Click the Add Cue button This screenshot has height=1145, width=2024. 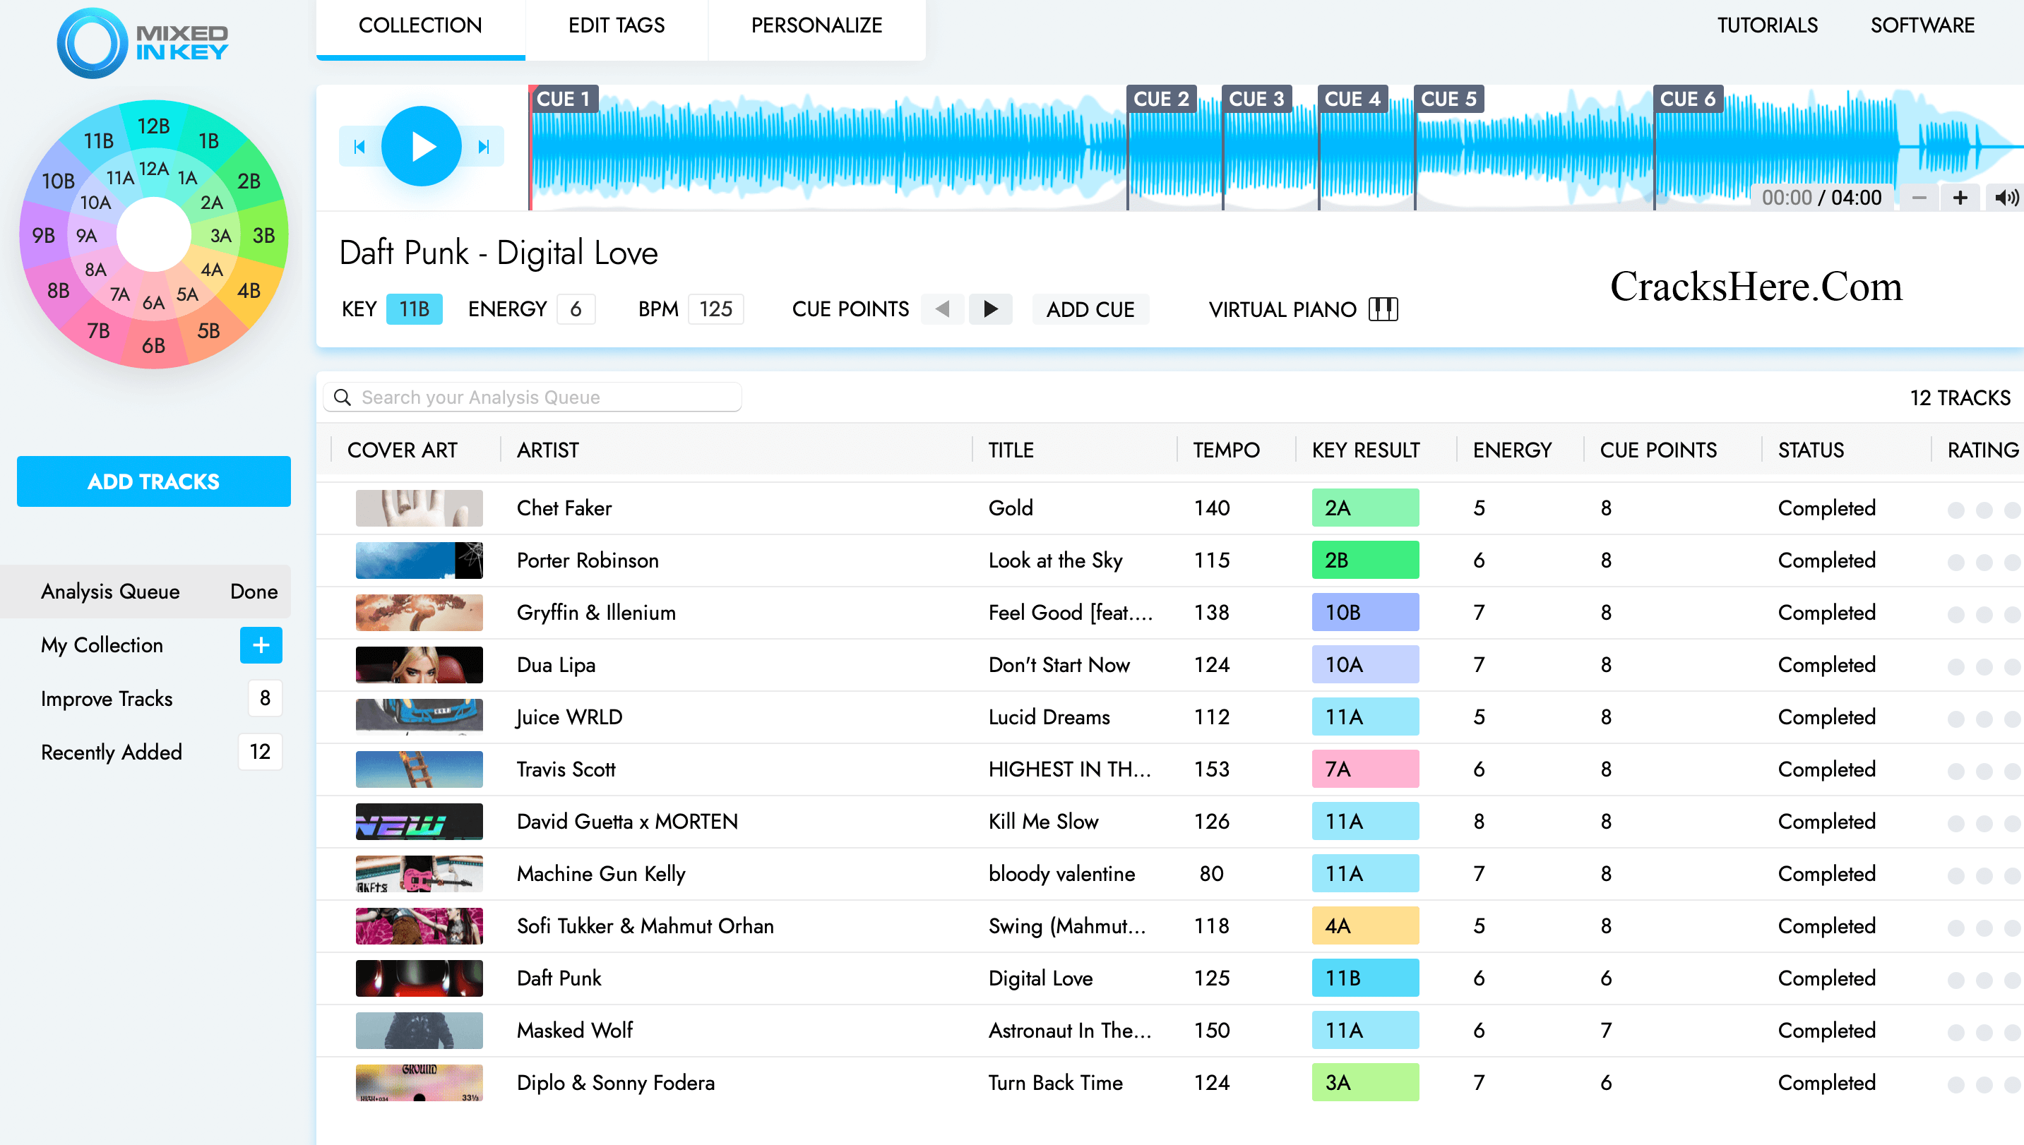click(1090, 309)
